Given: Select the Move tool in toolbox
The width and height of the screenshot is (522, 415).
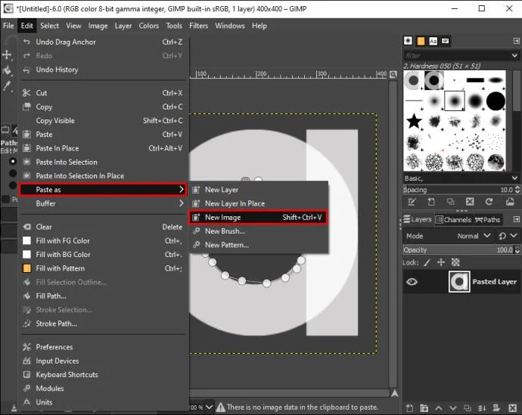Looking at the screenshot, I should coord(7,55).
